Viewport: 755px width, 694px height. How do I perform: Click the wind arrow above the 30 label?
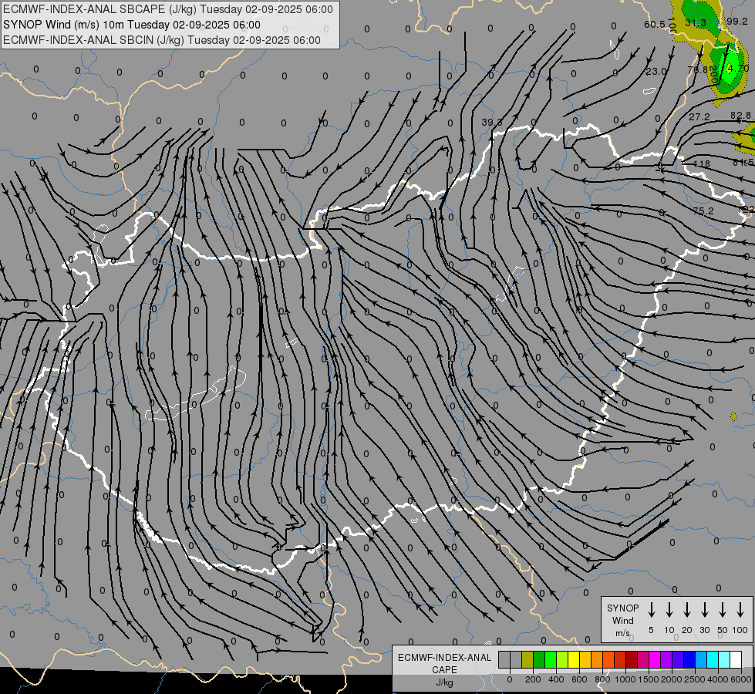(704, 610)
